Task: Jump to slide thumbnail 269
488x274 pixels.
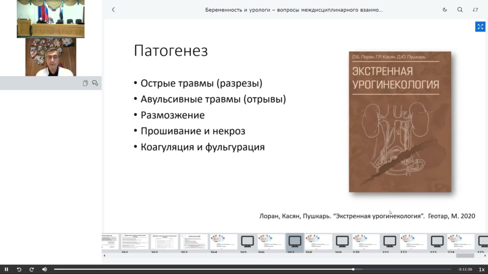Action: tap(342, 242)
